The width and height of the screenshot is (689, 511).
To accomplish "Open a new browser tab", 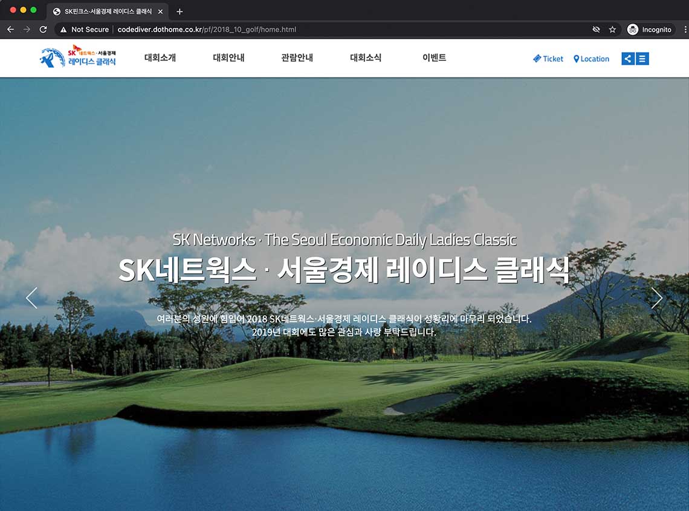I will 180,11.
